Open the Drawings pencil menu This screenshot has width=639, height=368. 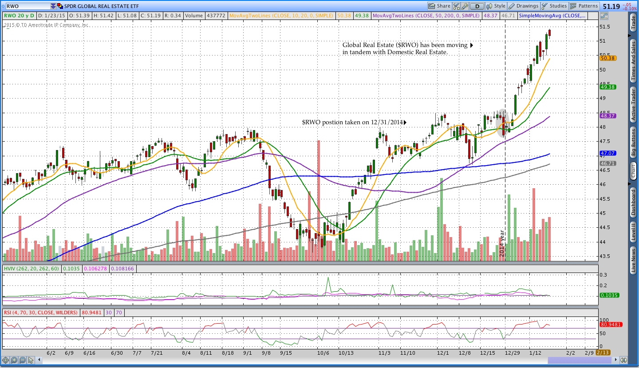click(524, 6)
